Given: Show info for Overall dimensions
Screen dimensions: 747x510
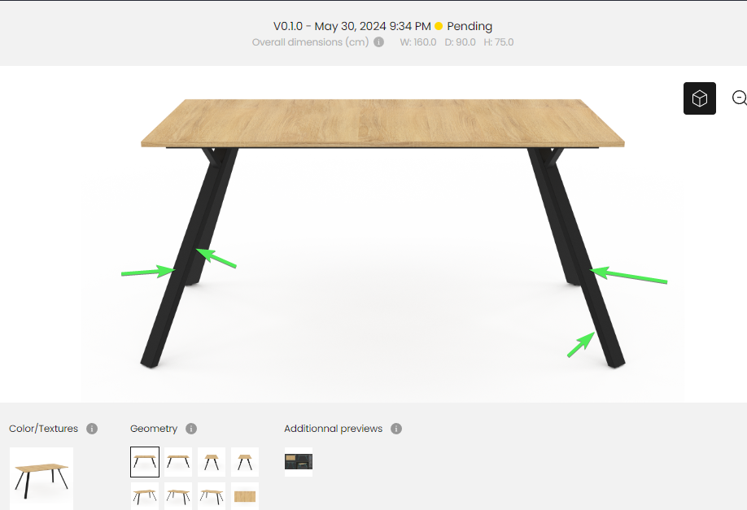Looking at the screenshot, I should (x=378, y=42).
